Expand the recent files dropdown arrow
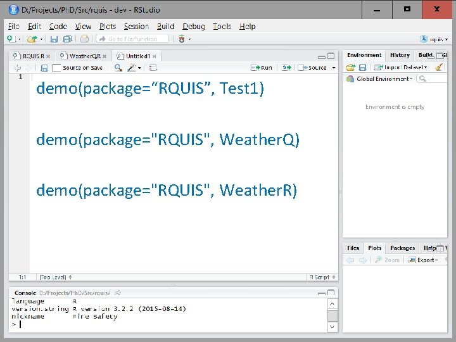The image size is (456, 342). click(41, 39)
